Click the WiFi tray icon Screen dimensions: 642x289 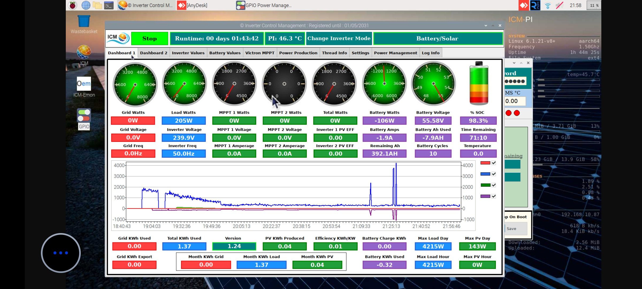coord(548,5)
